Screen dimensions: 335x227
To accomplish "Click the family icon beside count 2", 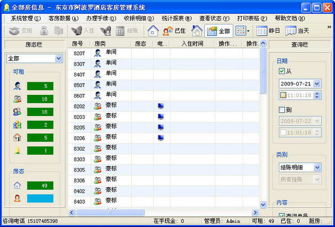I will click(17, 125).
